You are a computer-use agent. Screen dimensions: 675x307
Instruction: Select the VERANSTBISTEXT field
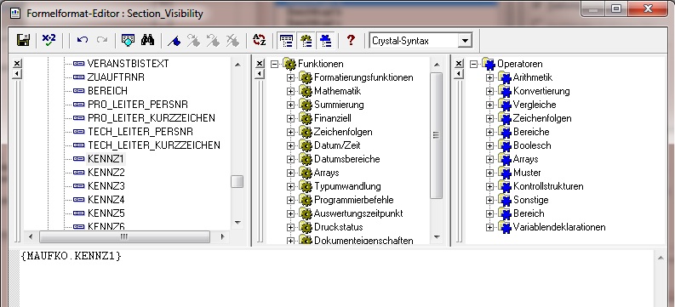tap(129, 64)
